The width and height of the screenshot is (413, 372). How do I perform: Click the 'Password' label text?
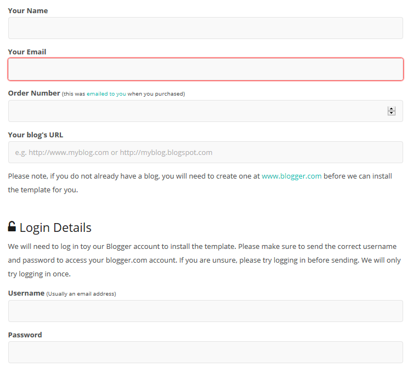[x=25, y=335]
